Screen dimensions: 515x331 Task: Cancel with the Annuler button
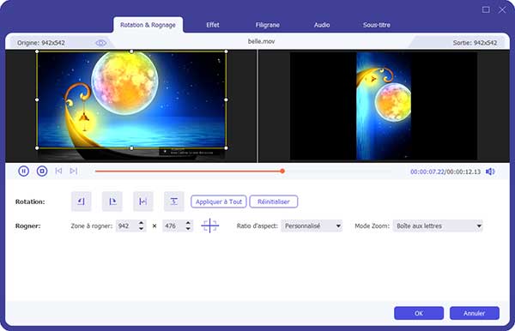[475, 313]
